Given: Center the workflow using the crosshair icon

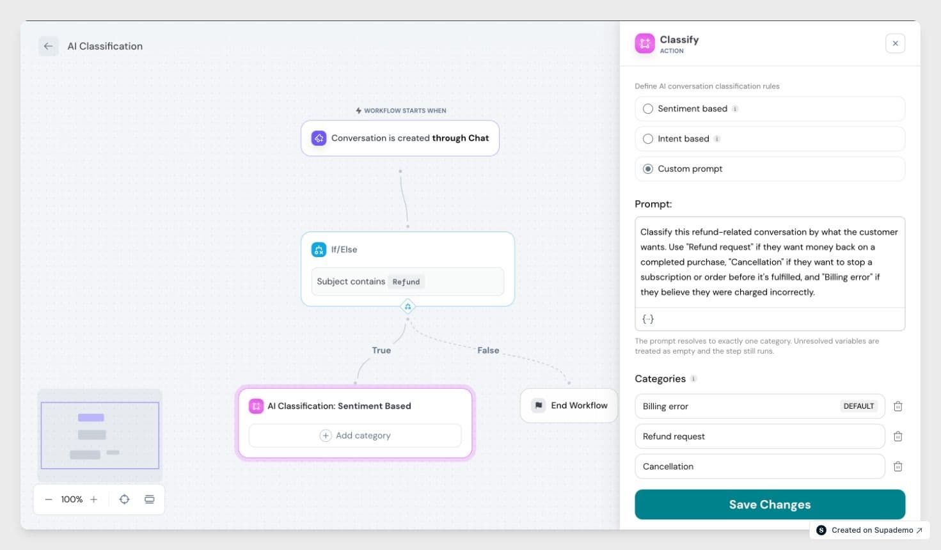Looking at the screenshot, I should point(124,499).
